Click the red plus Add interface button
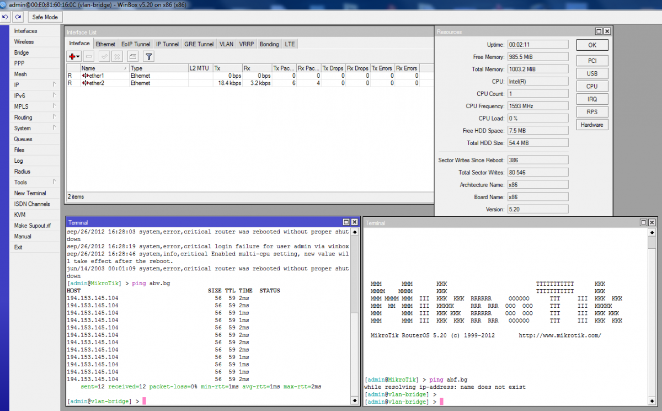Screen dimensions: 662x411 [x=72, y=56]
